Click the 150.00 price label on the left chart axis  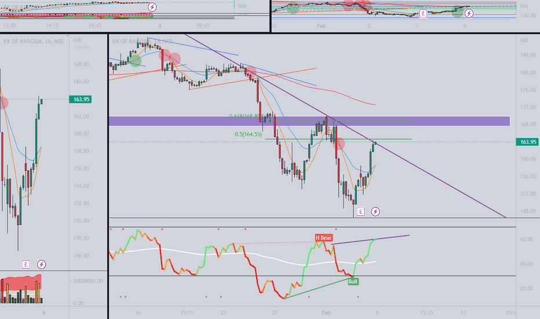point(81,221)
